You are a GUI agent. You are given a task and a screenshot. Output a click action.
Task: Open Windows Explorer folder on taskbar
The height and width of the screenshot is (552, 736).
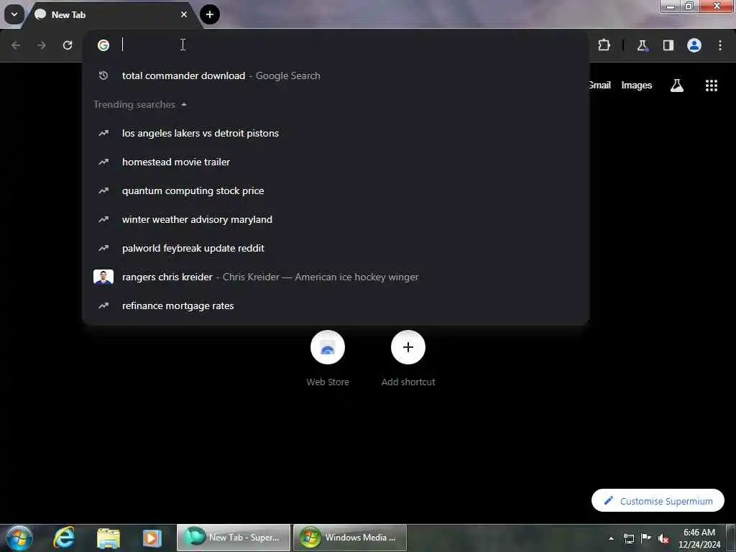[109, 538]
